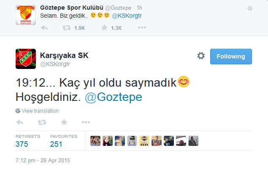
Task: Open the Karşıyaka SK profile avatar
Action: click(26, 59)
